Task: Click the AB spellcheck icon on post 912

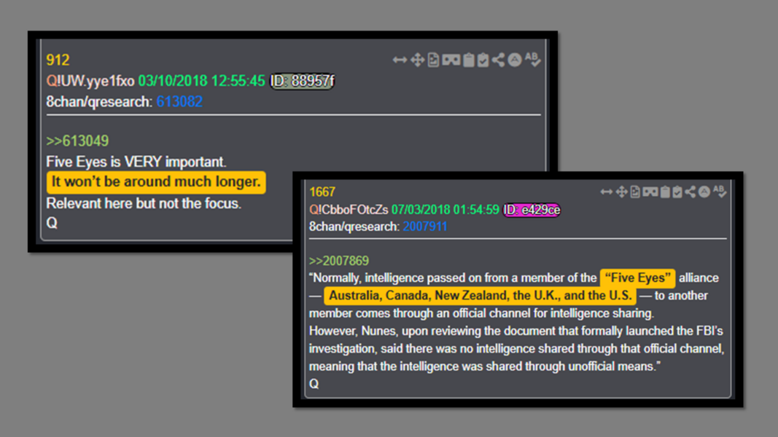Action: coord(532,60)
